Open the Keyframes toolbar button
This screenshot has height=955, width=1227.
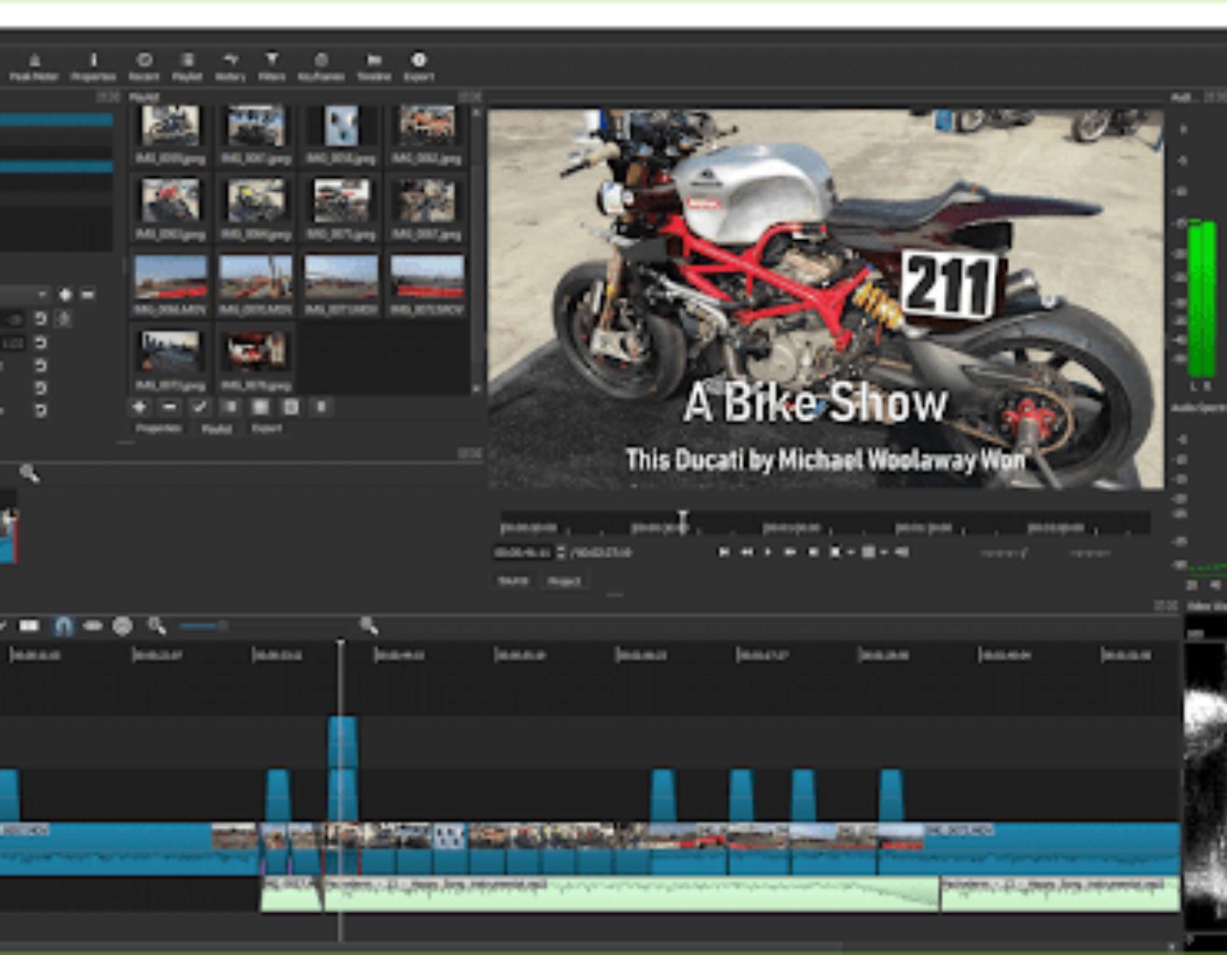(x=321, y=67)
